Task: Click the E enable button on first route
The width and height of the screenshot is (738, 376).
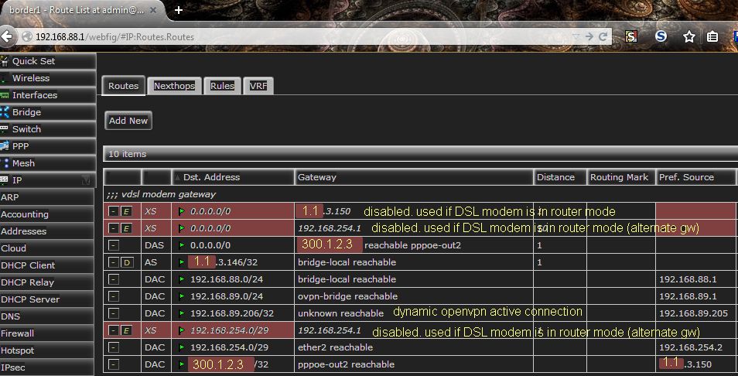Action: [127, 211]
